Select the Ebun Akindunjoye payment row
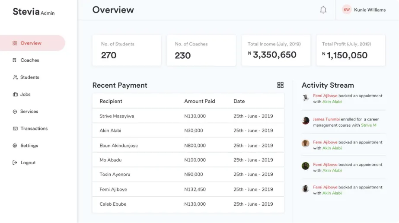 coord(188,146)
